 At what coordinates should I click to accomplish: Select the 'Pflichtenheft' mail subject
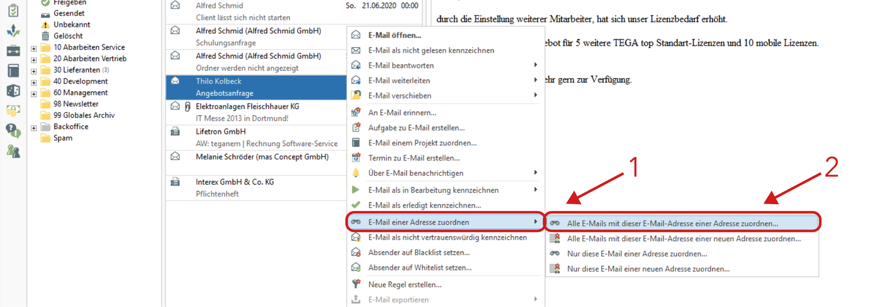point(217,194)
